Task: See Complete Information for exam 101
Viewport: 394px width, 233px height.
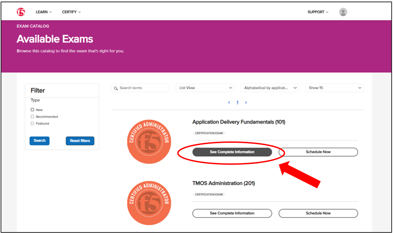Action: (x=232, y=152)
